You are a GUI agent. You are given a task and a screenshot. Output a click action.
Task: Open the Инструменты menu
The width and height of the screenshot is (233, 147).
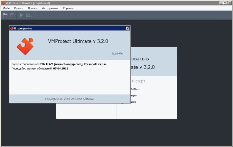pyautogui.click(x=50, y=8)
